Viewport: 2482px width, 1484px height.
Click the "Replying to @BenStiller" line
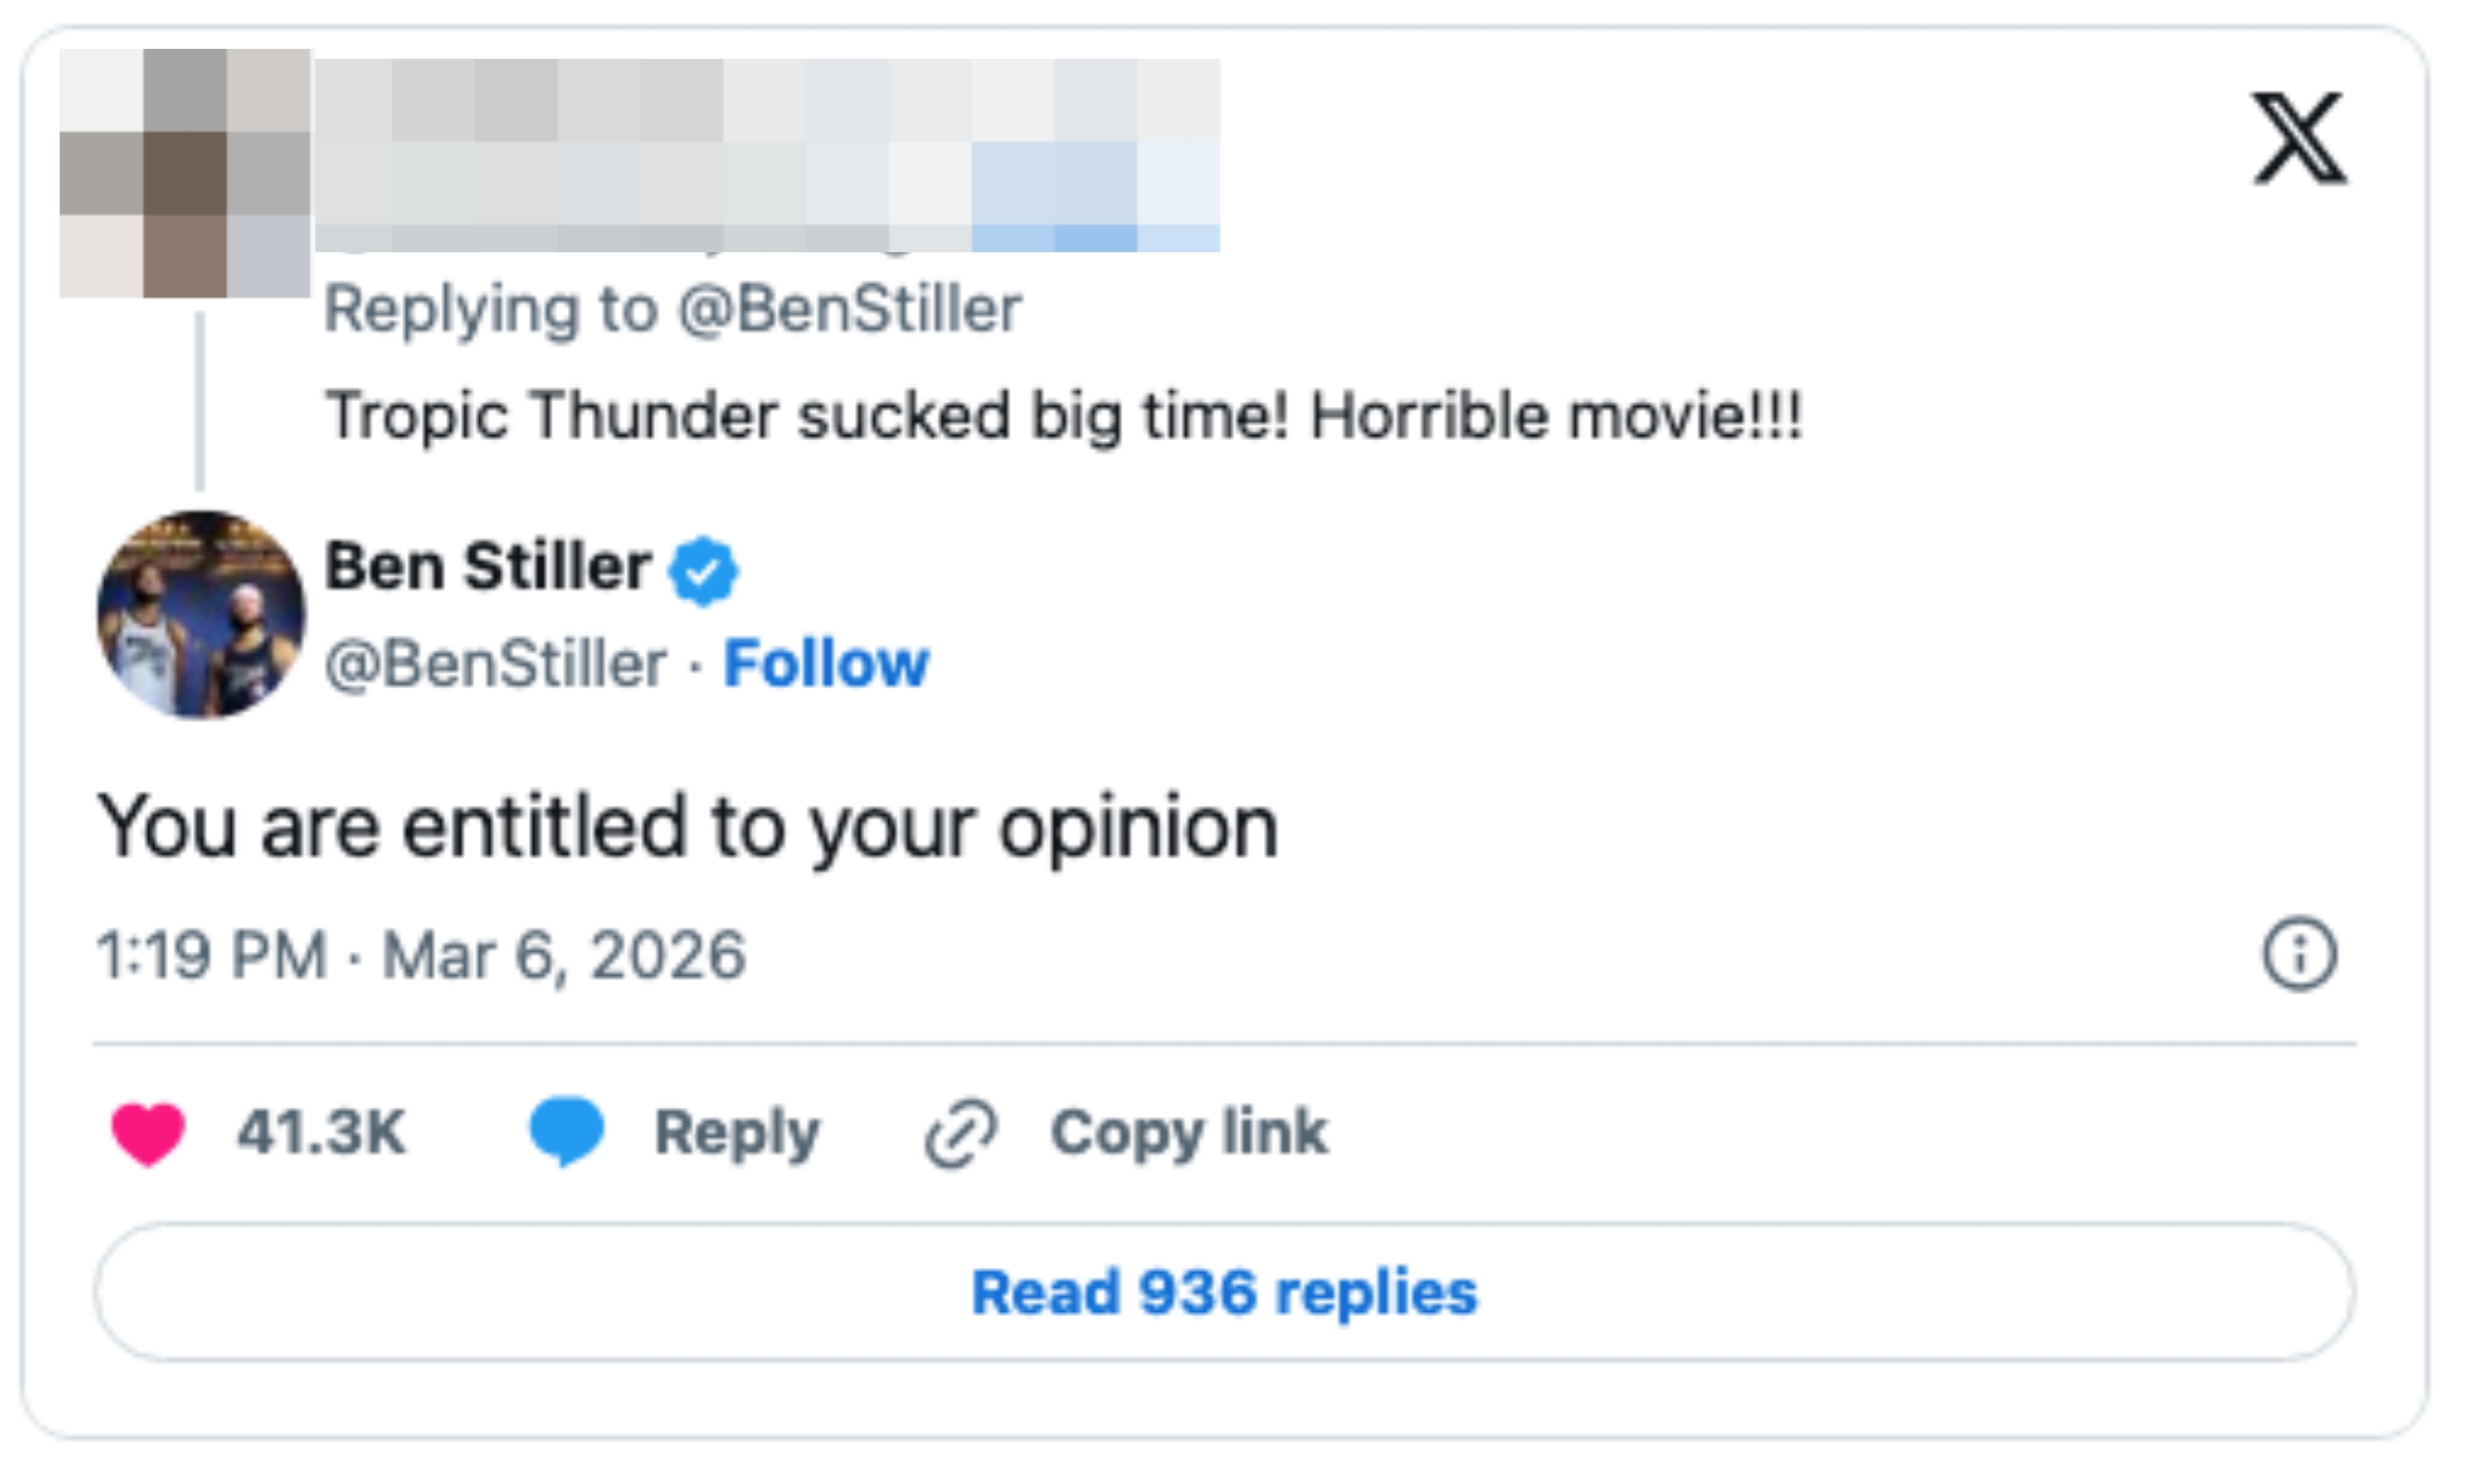(672, 309)
